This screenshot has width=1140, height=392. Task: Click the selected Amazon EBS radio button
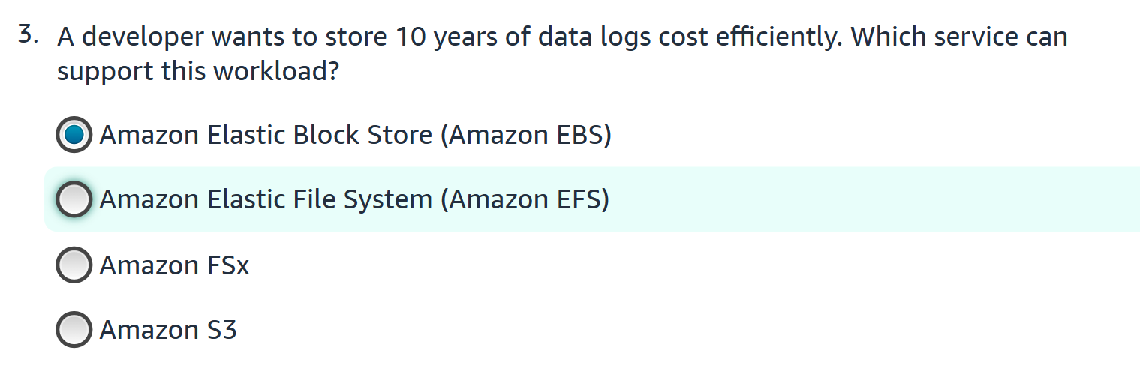[x=74, y=135]
